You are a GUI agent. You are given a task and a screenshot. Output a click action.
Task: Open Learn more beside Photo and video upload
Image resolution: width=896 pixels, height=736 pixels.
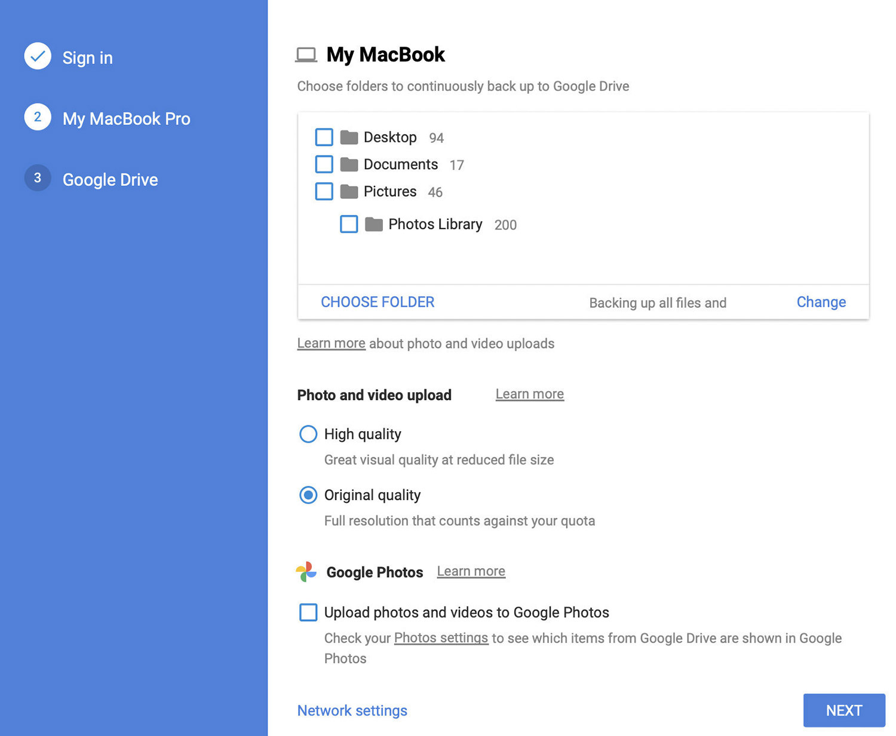point(530,394)
